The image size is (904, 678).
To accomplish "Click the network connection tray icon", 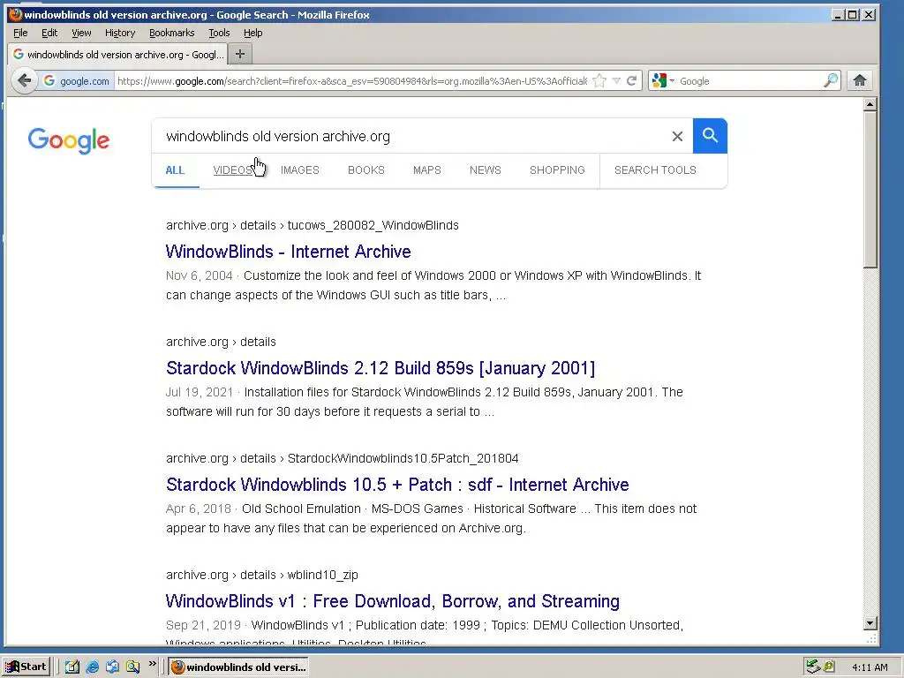I will coord(813,667).
